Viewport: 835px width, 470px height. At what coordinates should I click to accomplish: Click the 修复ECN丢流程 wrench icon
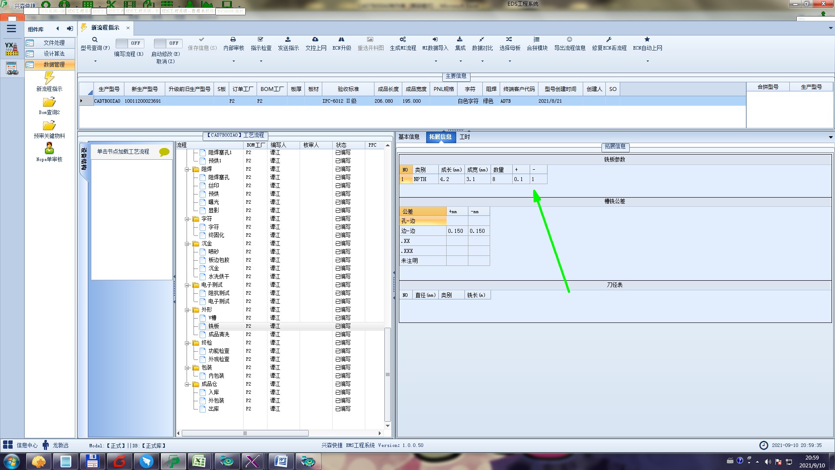point(609,40)
